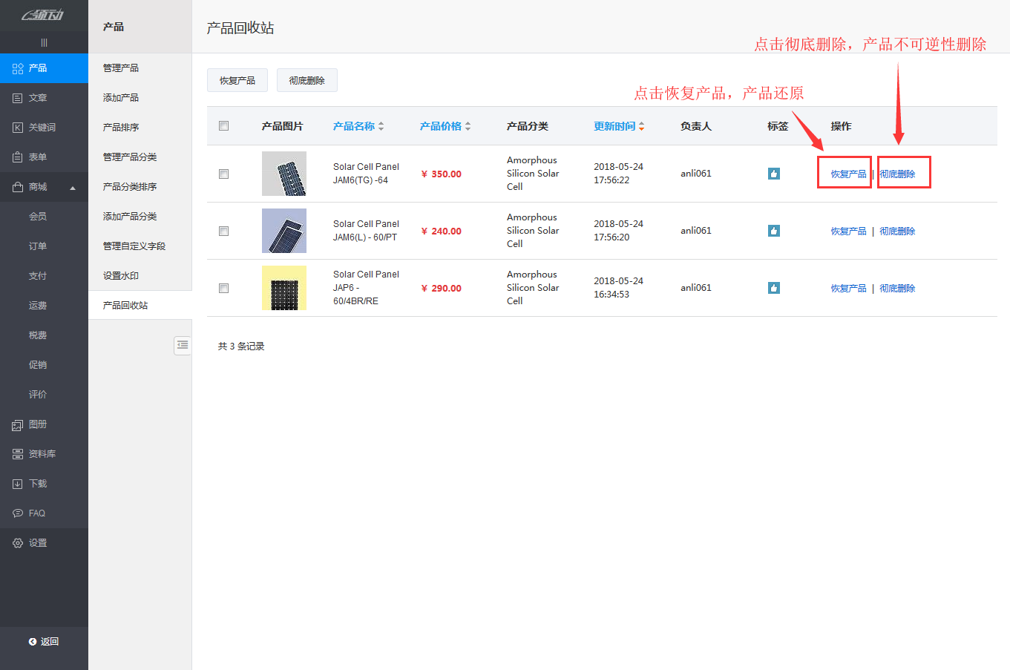Click the 恢复产品 button above the table
1010x670 pixels.
(x=237, y=79)
